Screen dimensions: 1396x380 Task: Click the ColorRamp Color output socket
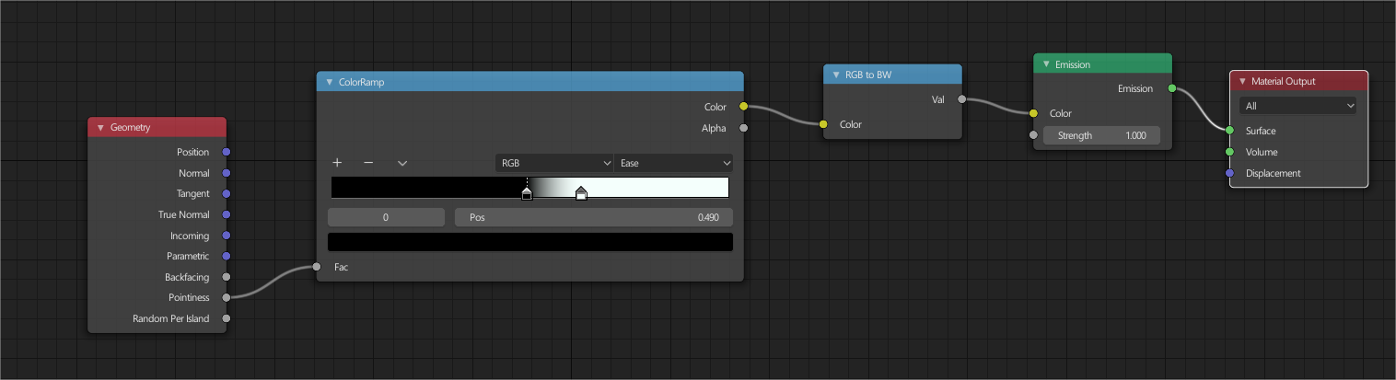point(743,107)
